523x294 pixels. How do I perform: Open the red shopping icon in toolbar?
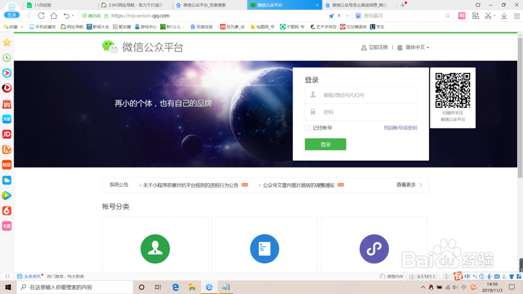click(462, 16)
